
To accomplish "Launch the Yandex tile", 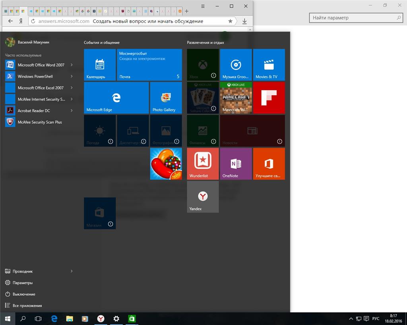I will click(203, 197).
